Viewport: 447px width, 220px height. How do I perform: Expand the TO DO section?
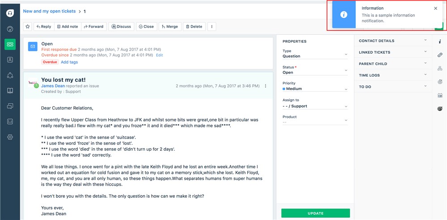(393, 86)
